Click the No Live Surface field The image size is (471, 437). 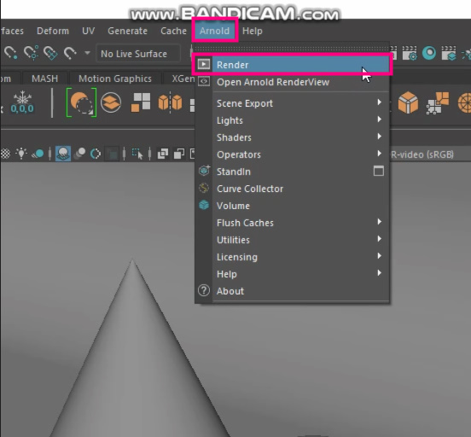138,54
